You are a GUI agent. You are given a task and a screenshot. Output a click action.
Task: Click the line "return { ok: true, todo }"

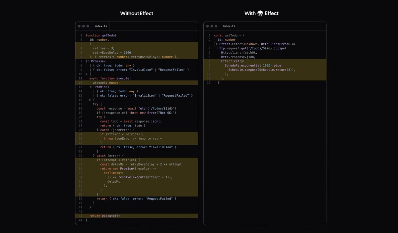pos(123,126)
